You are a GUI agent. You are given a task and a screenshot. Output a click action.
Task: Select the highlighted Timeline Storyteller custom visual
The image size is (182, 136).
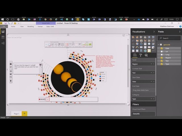coord(149,51)
